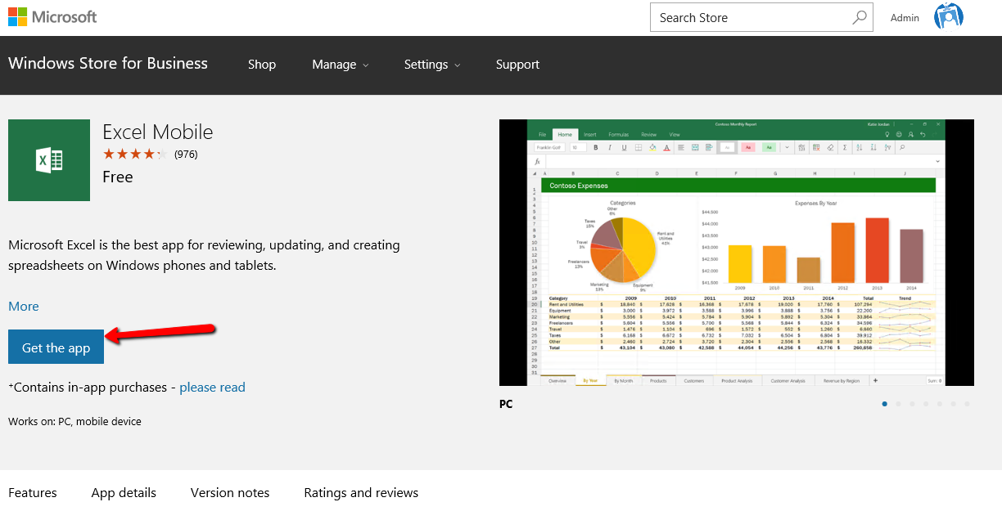Viewport: 1002px width, 511px height.
Task: Select the second screenshot carousel dot
Action: (x=898, y=404)
